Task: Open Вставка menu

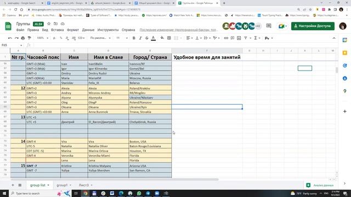Action: (x=57, y=30)
